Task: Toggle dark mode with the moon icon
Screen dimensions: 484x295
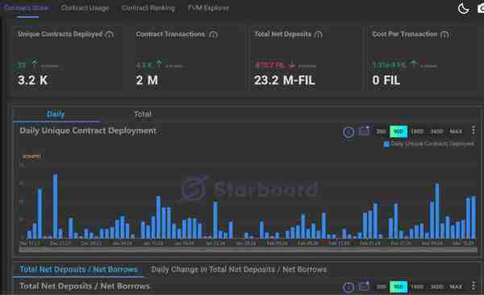Action: point(463,8)
